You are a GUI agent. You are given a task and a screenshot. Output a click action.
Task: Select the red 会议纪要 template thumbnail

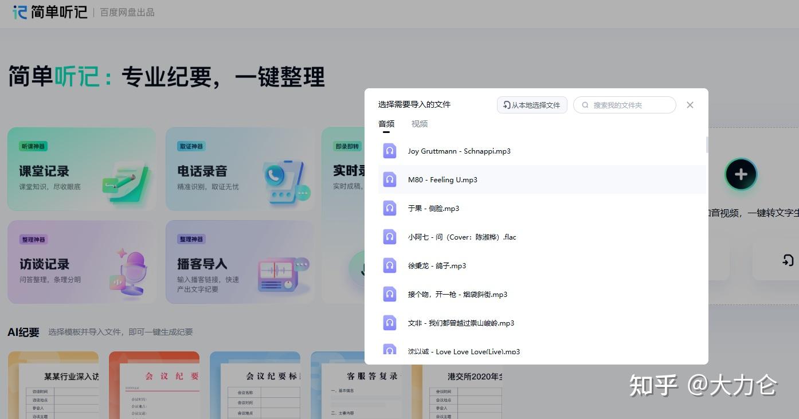click(154, 385)
